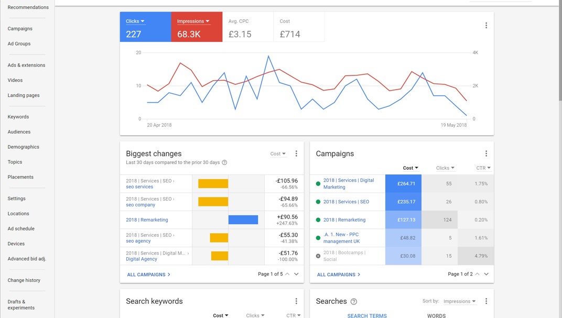Screen dimensions: 562x318
Task: Open CTR column dropdown in Campaigns card
Action: [483, 168]
